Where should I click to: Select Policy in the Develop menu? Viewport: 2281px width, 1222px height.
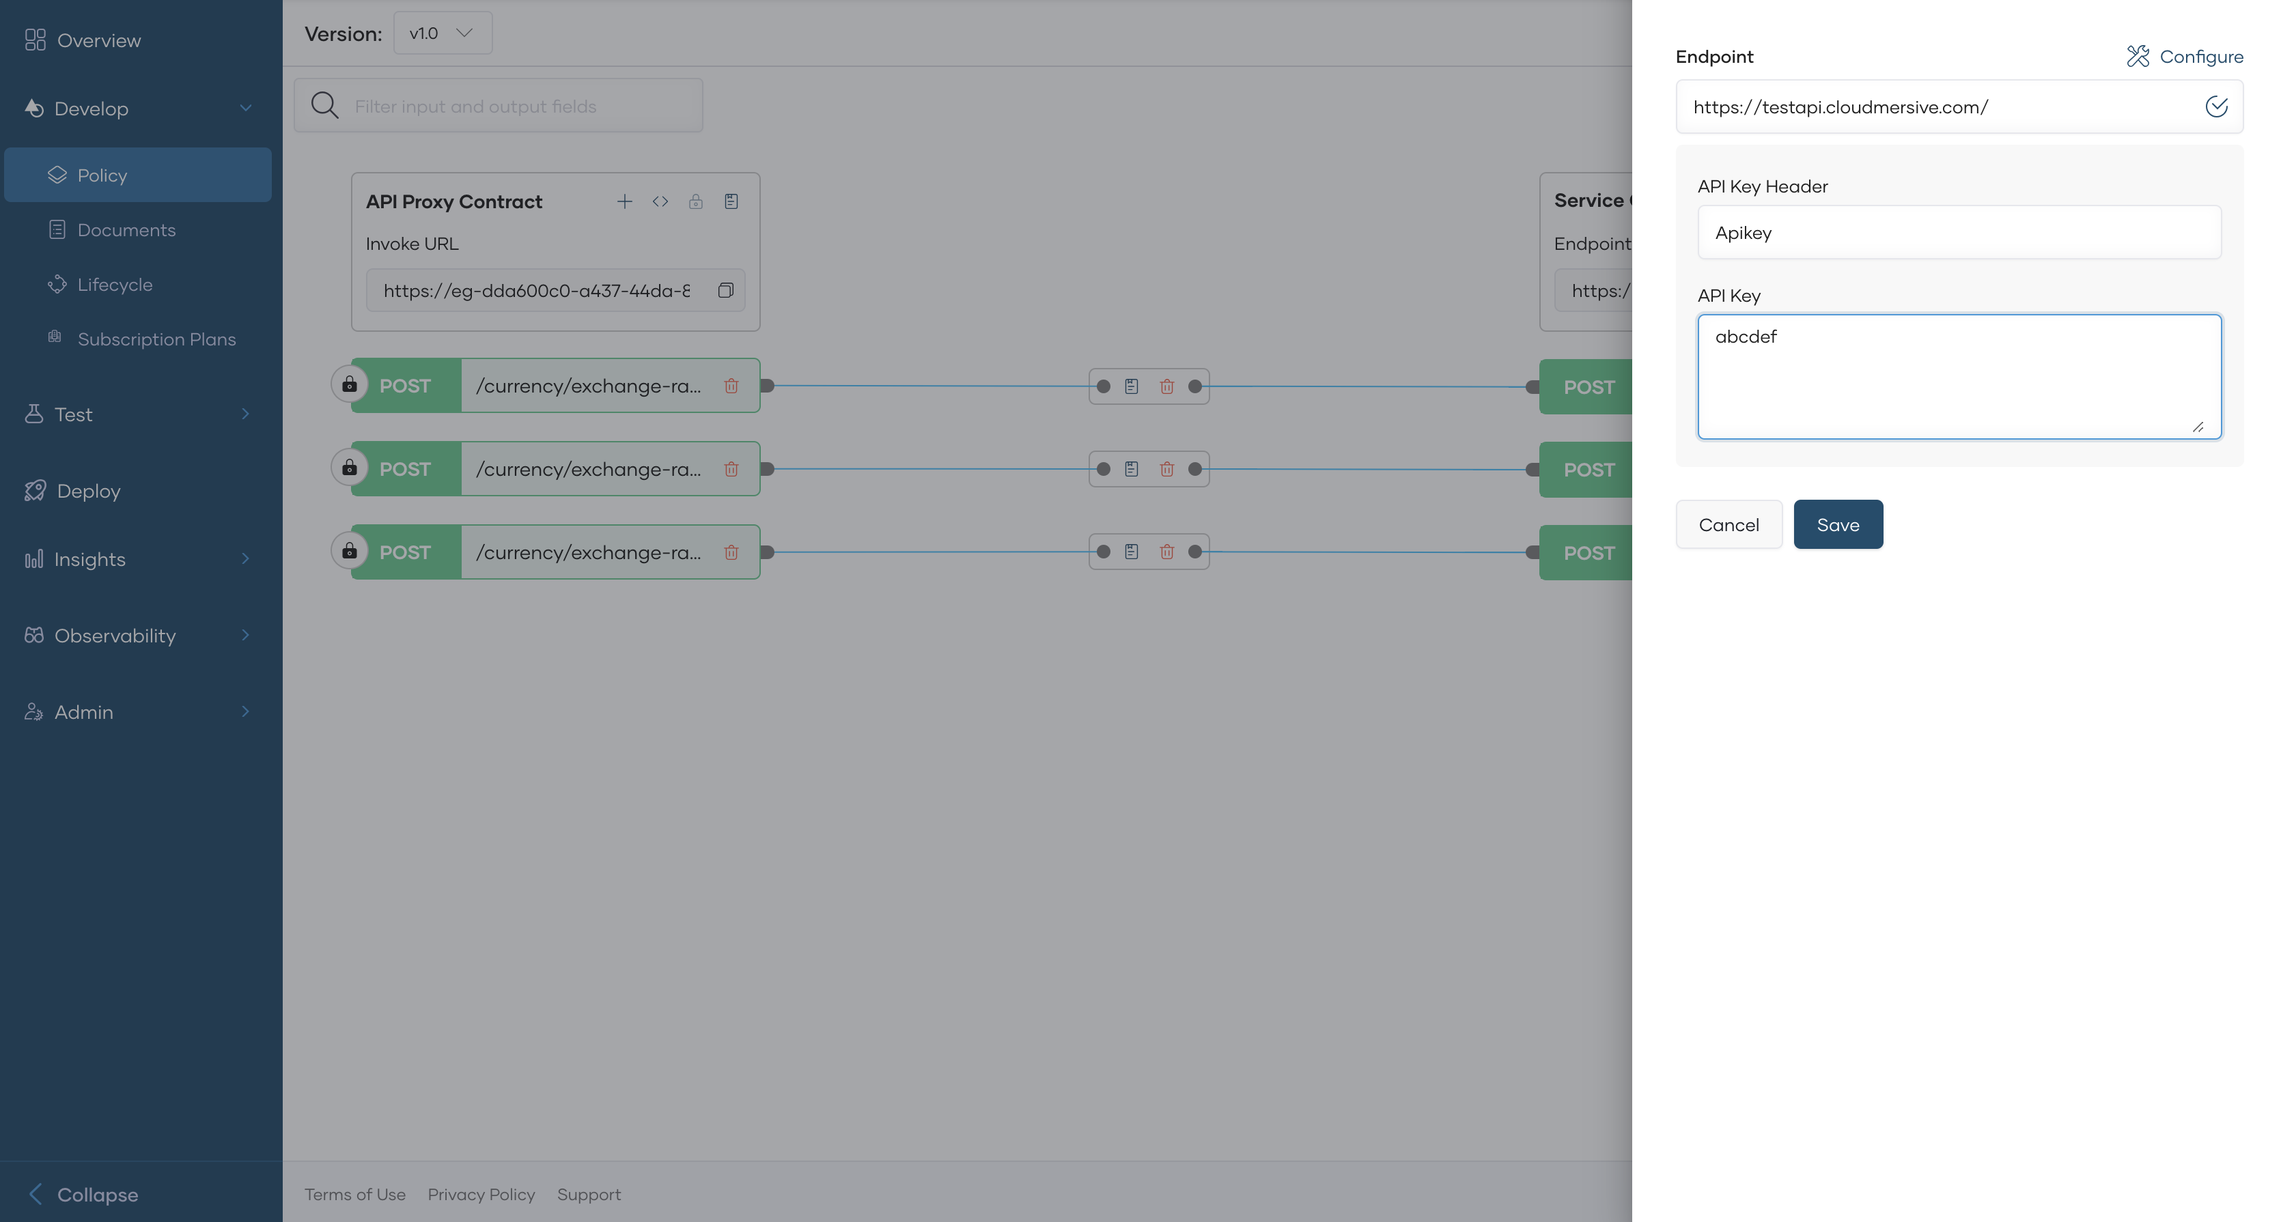pyautogui.click(x=105, y=174)
